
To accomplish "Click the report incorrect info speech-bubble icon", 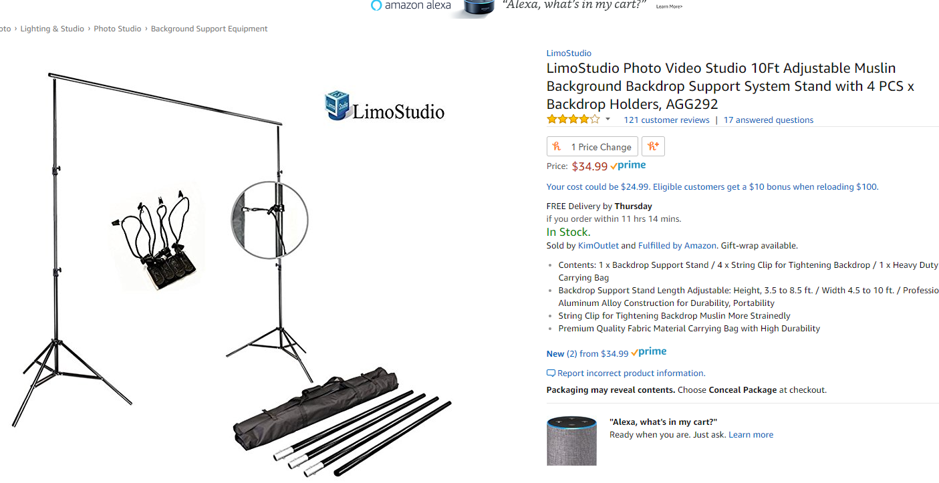I will point(551,373).
